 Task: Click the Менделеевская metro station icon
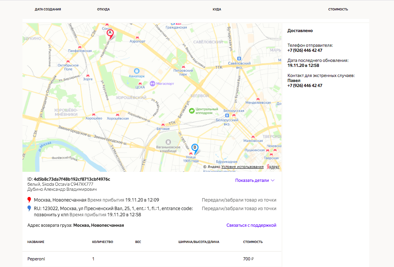258,99
